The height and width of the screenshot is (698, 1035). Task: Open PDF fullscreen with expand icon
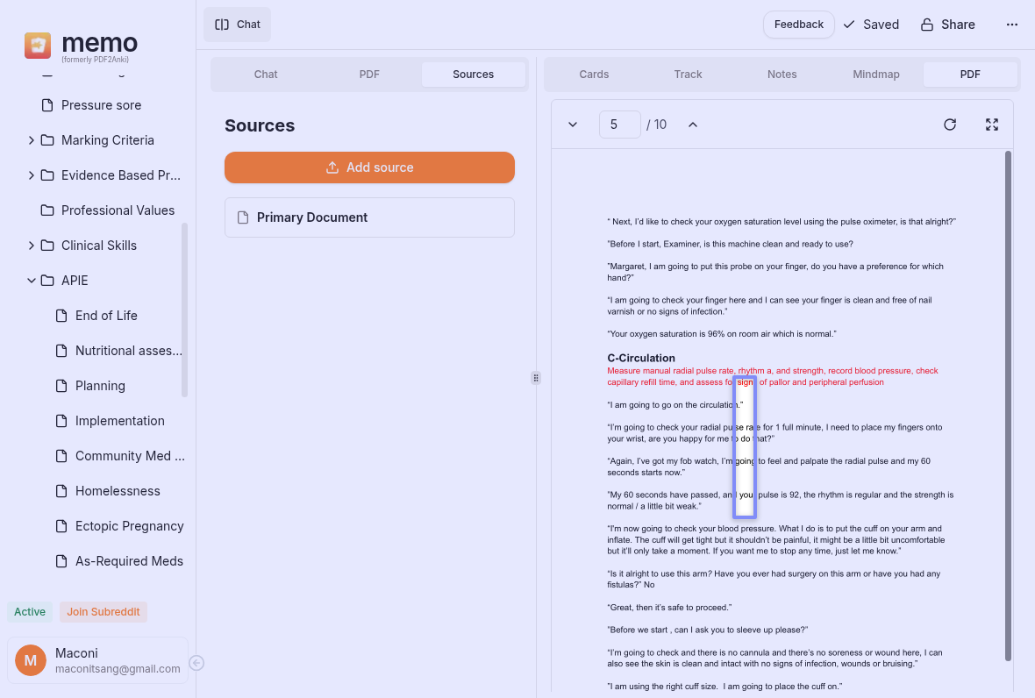click(x=992, y=125)
